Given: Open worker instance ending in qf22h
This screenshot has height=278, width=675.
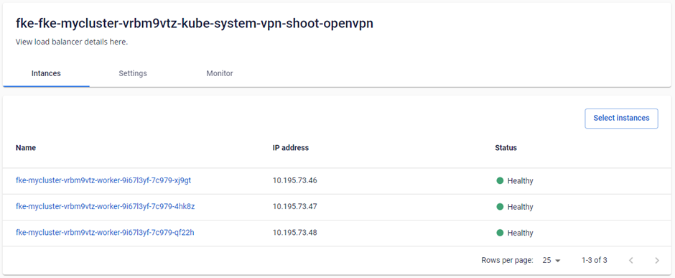Looking at the screenshot, I should point(105,232).
